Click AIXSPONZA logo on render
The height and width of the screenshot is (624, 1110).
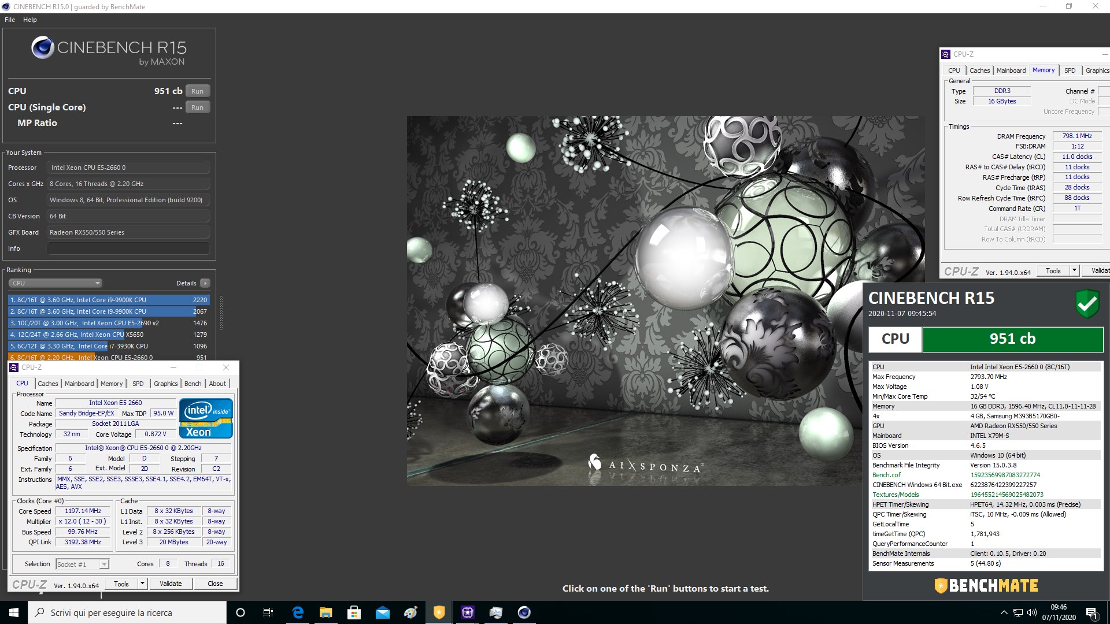[646, 464]
